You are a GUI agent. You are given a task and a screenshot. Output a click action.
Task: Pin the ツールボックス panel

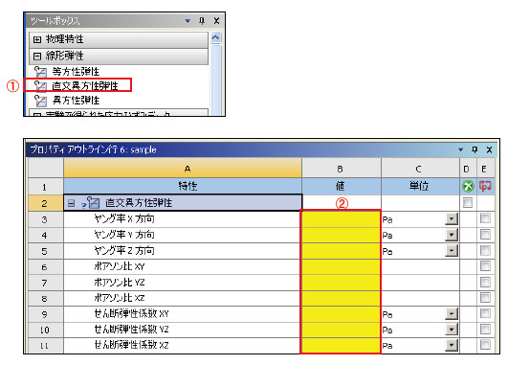point(202,21)
